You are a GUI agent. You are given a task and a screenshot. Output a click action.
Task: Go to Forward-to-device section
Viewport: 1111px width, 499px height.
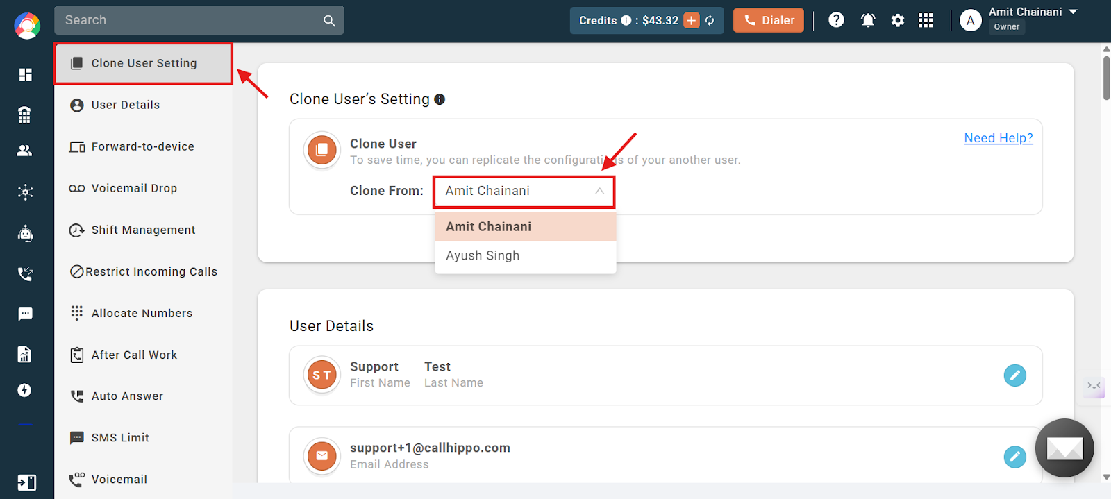pyautogui.click(x=144, y=146)
